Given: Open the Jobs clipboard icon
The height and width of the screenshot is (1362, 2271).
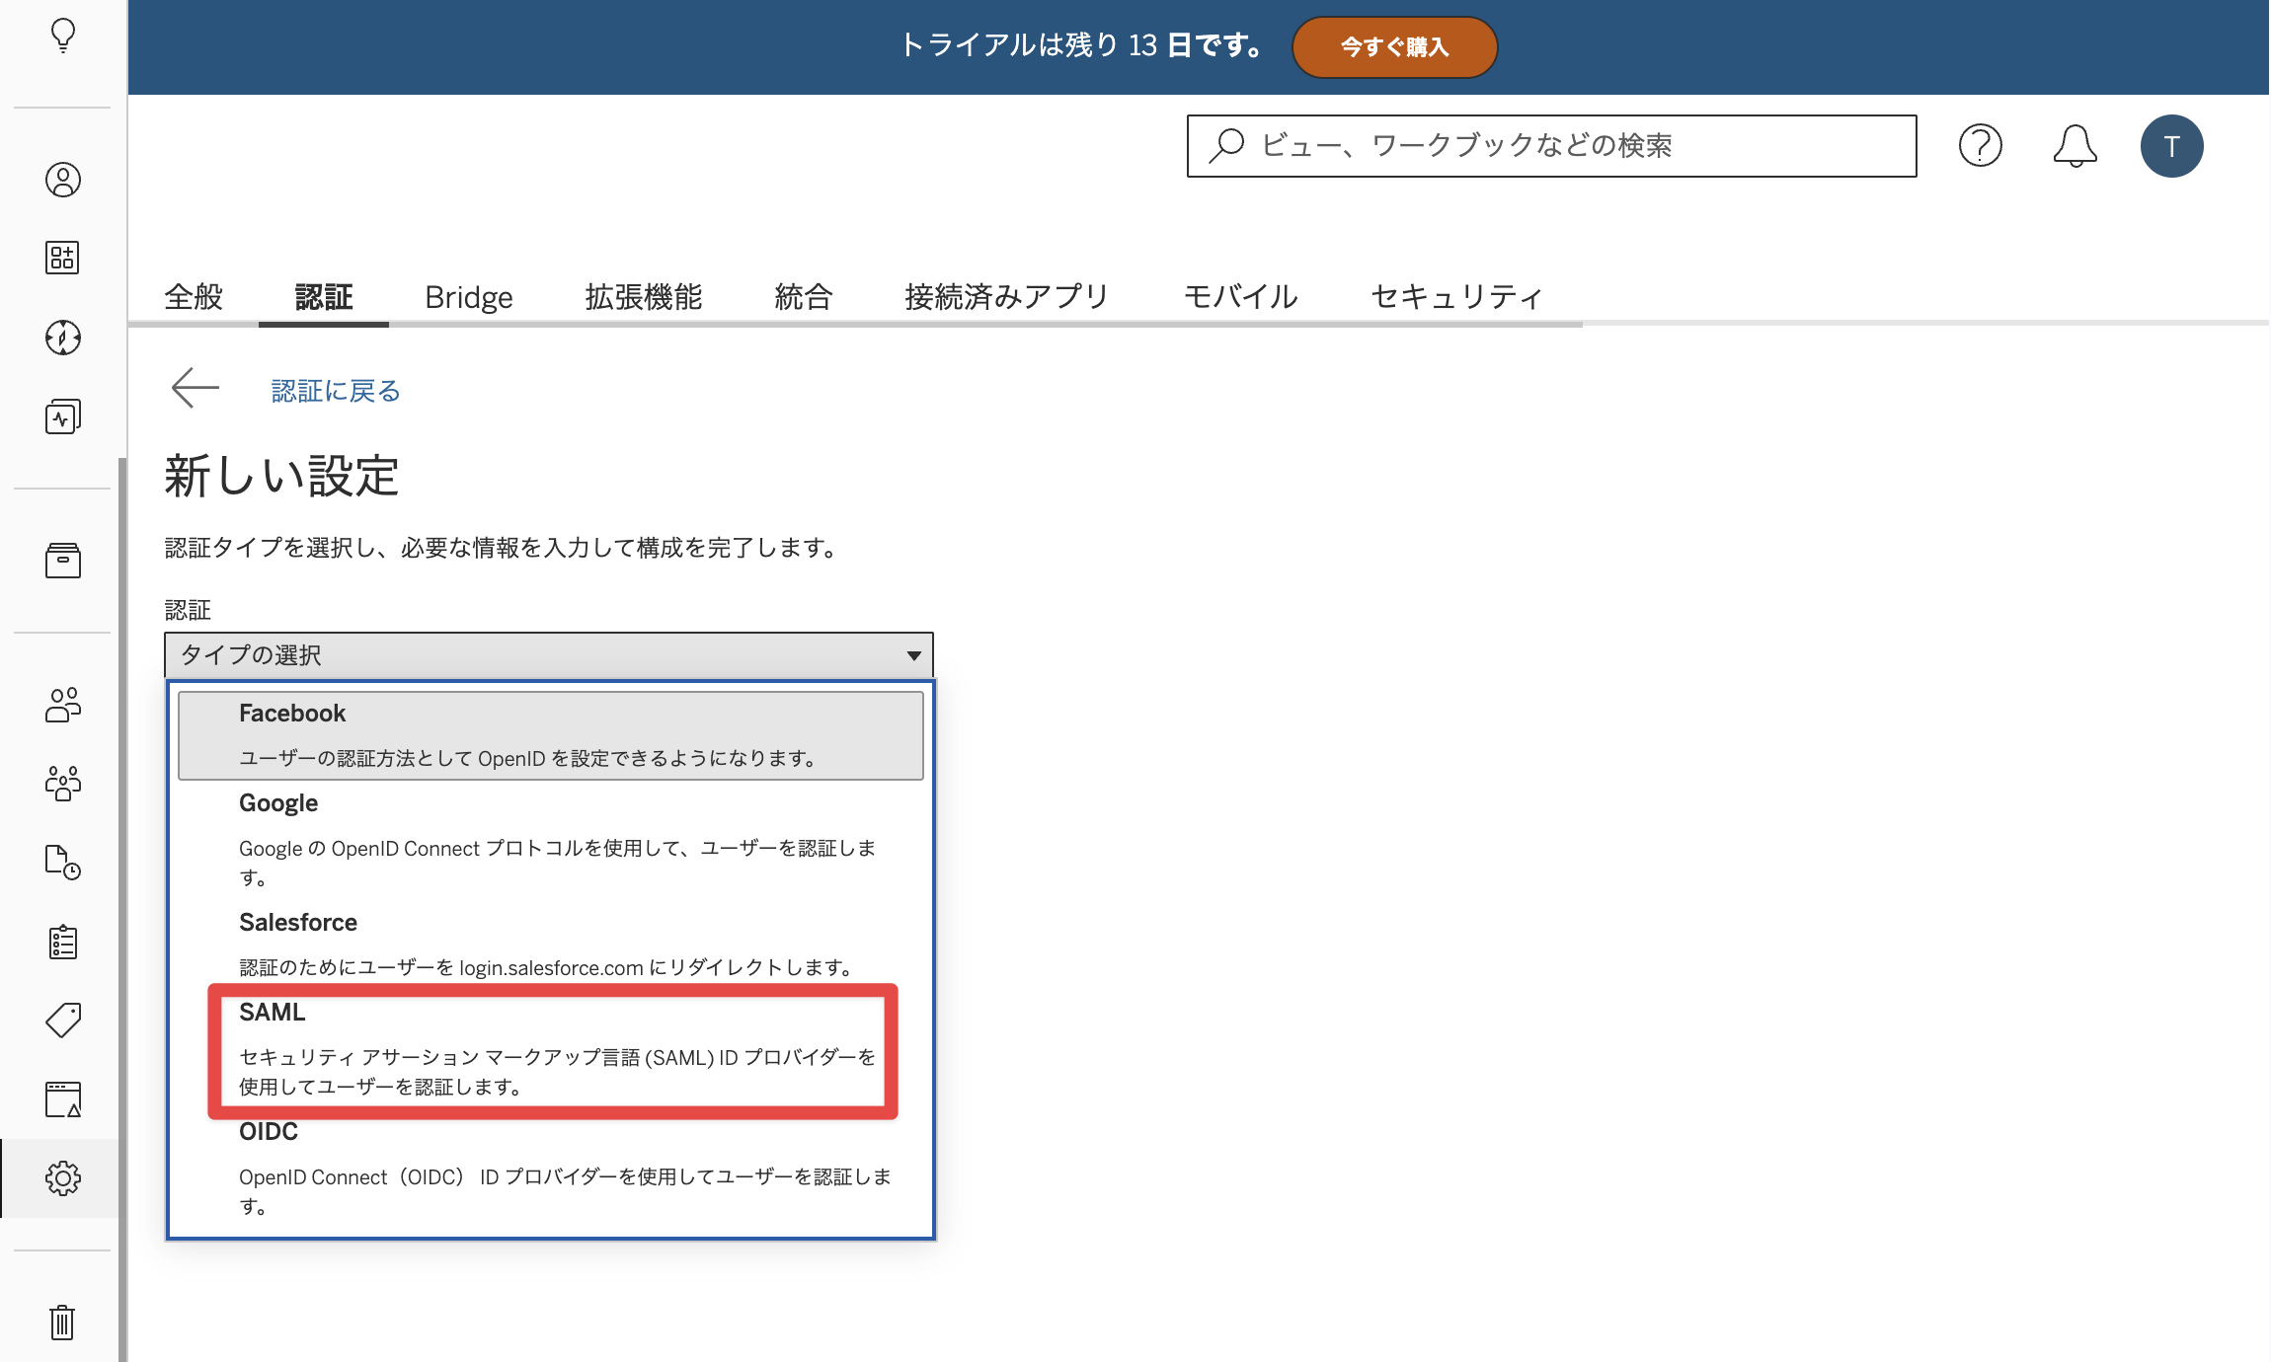Looking at the screenshot, I should pos(63,942).
